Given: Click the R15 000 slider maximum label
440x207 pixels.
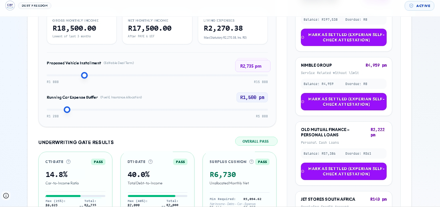Looking at the screenshot, I should pyautogui.click(x=261, y=82).
